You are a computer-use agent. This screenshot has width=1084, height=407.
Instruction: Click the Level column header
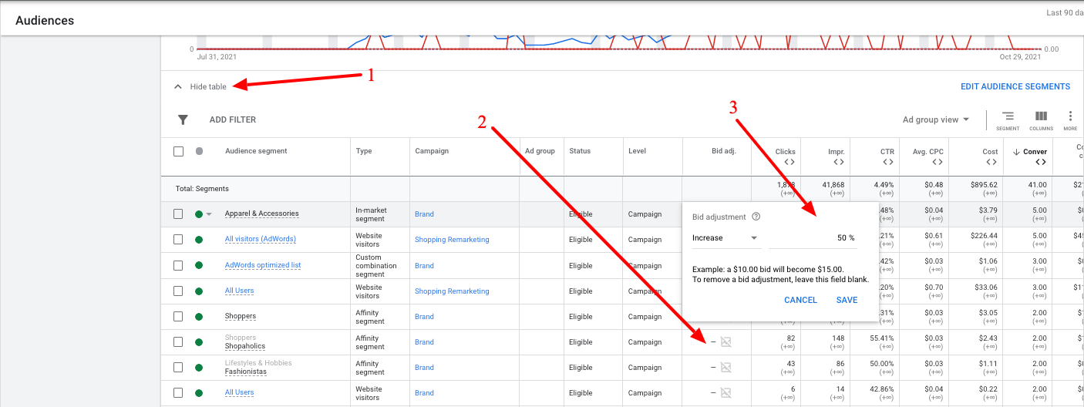coord(637,151)
